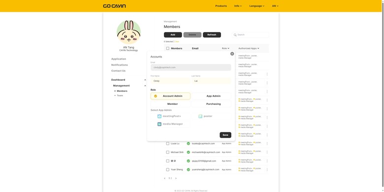384x192 pixels.
Task: Click the disabled Email field cindy@cayintech.com
Action: coord(191,67)
